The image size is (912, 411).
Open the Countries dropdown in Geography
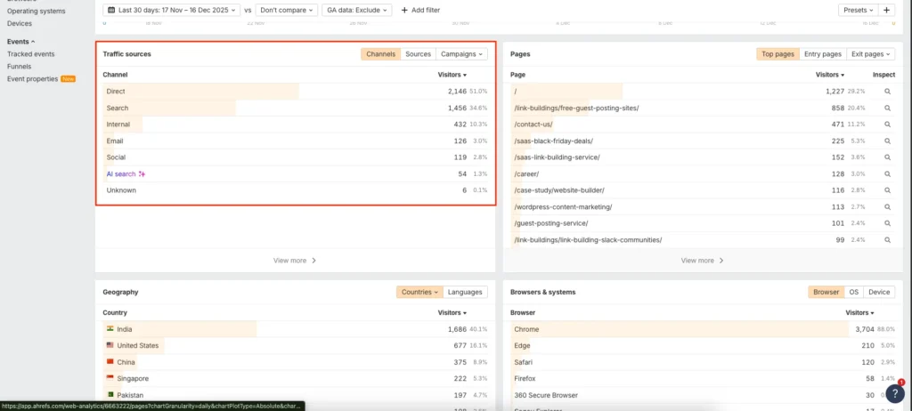[x=419, y=292]
